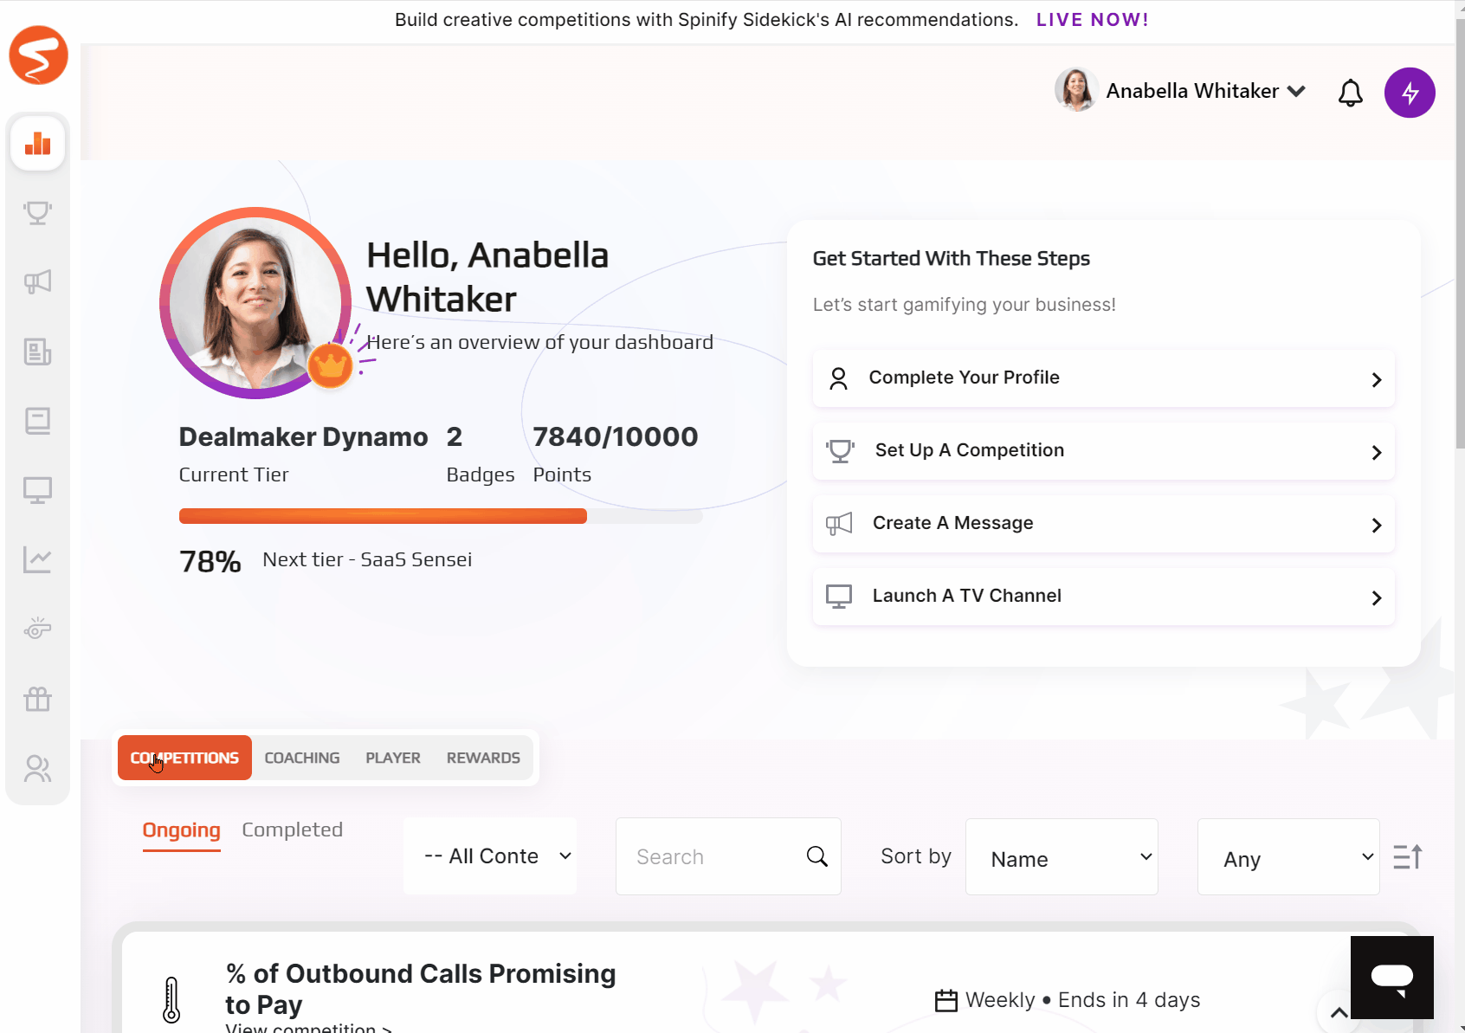This screenshot has height=1033, width=1465.
Task: Click the LIVE NOW! banner link
Action: pos(1092,20)
